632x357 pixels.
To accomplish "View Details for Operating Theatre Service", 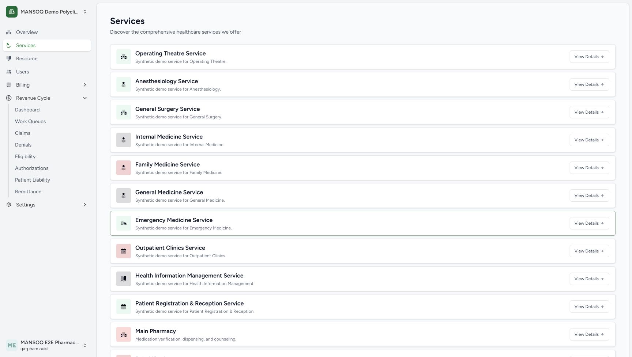I will click(589, 57).
